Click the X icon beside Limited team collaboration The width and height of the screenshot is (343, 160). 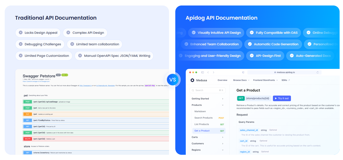[72, 44]
